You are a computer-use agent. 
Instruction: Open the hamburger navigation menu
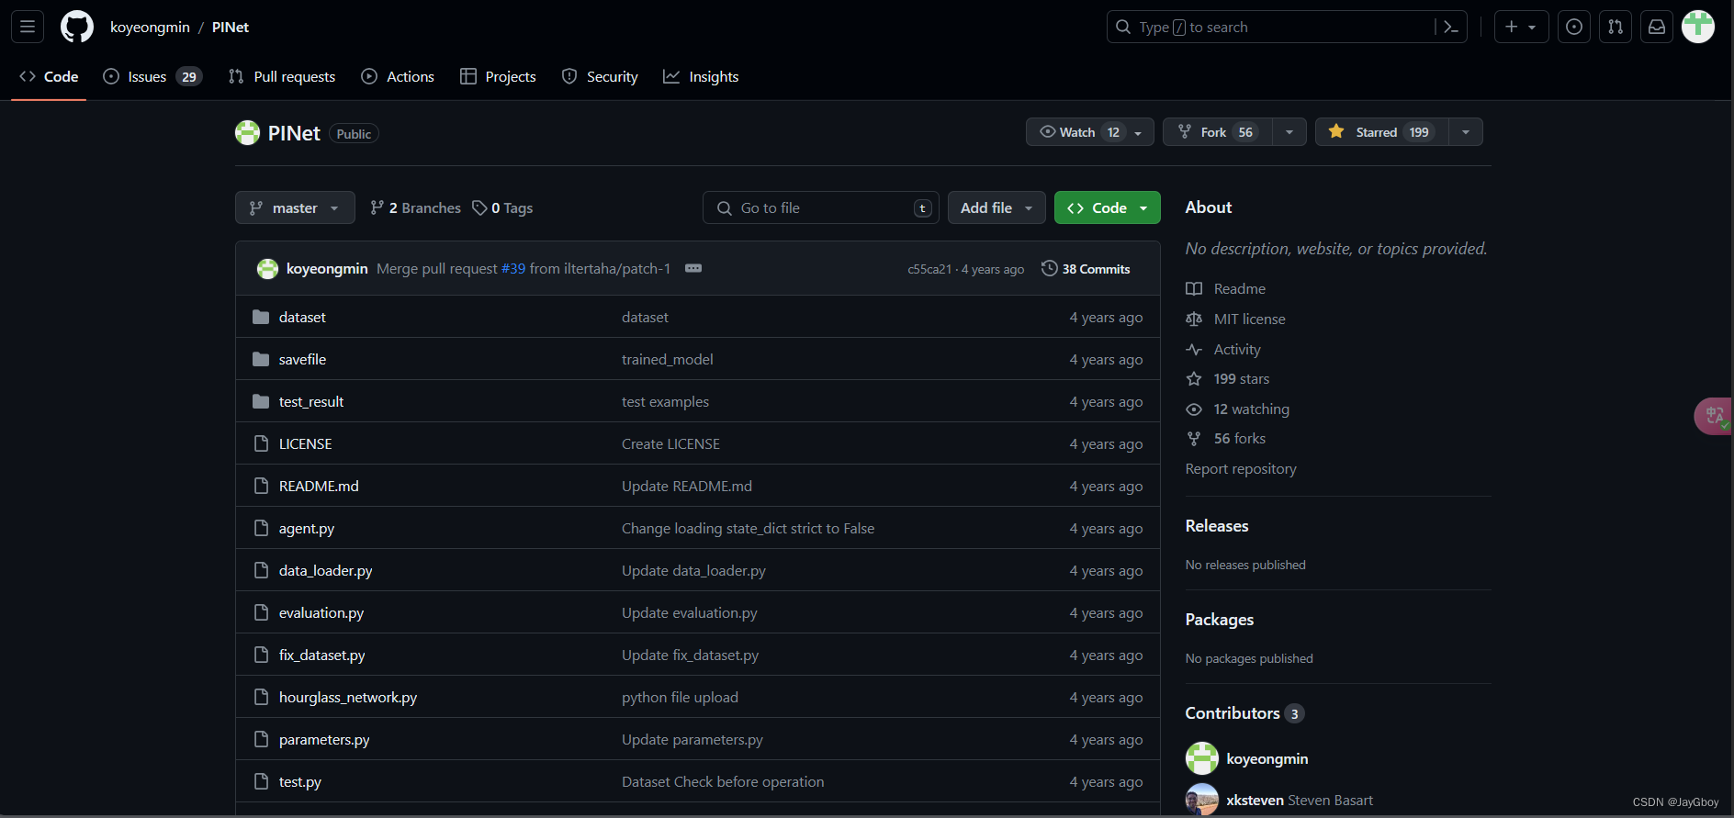click(28, 27)
